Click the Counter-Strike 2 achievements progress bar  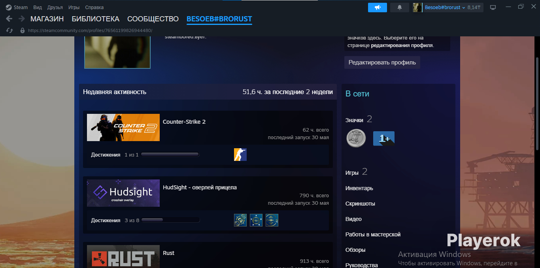[170, 155]
